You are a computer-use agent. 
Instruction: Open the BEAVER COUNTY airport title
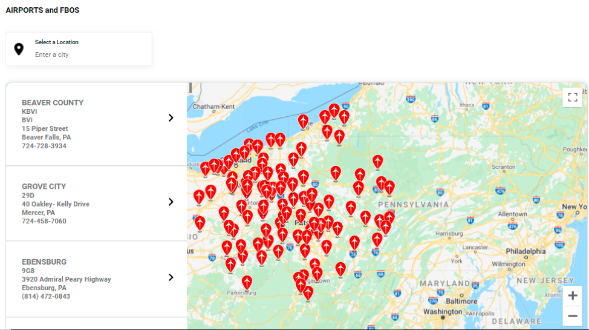(x=53, y=103)
